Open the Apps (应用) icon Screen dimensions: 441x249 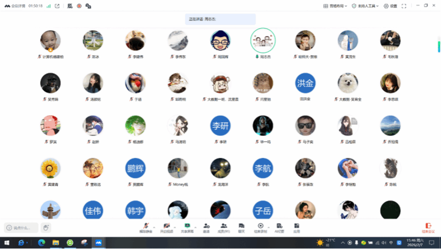click(297, 227)
